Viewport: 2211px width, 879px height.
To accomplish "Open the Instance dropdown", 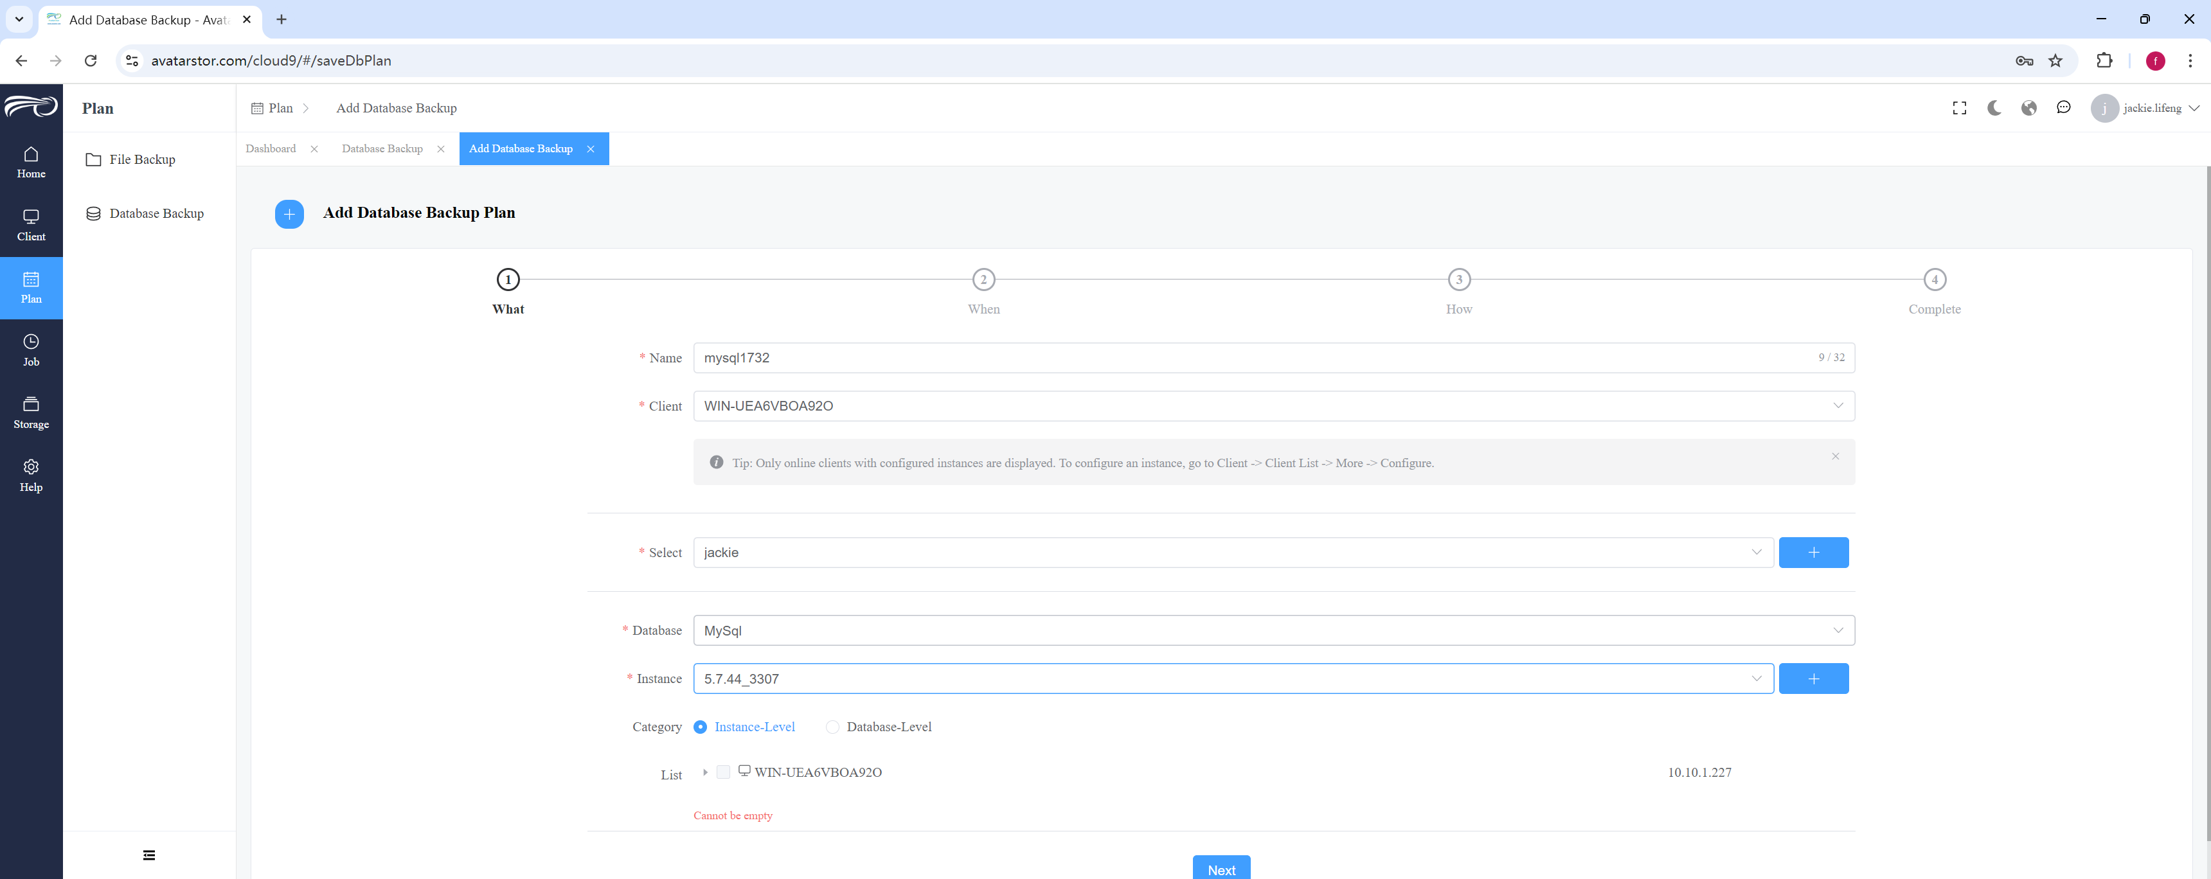I will (x=1233, y=679).
